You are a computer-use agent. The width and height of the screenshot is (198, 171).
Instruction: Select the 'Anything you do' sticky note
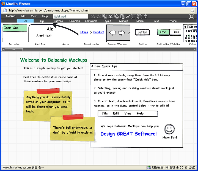tap(48, 105)
